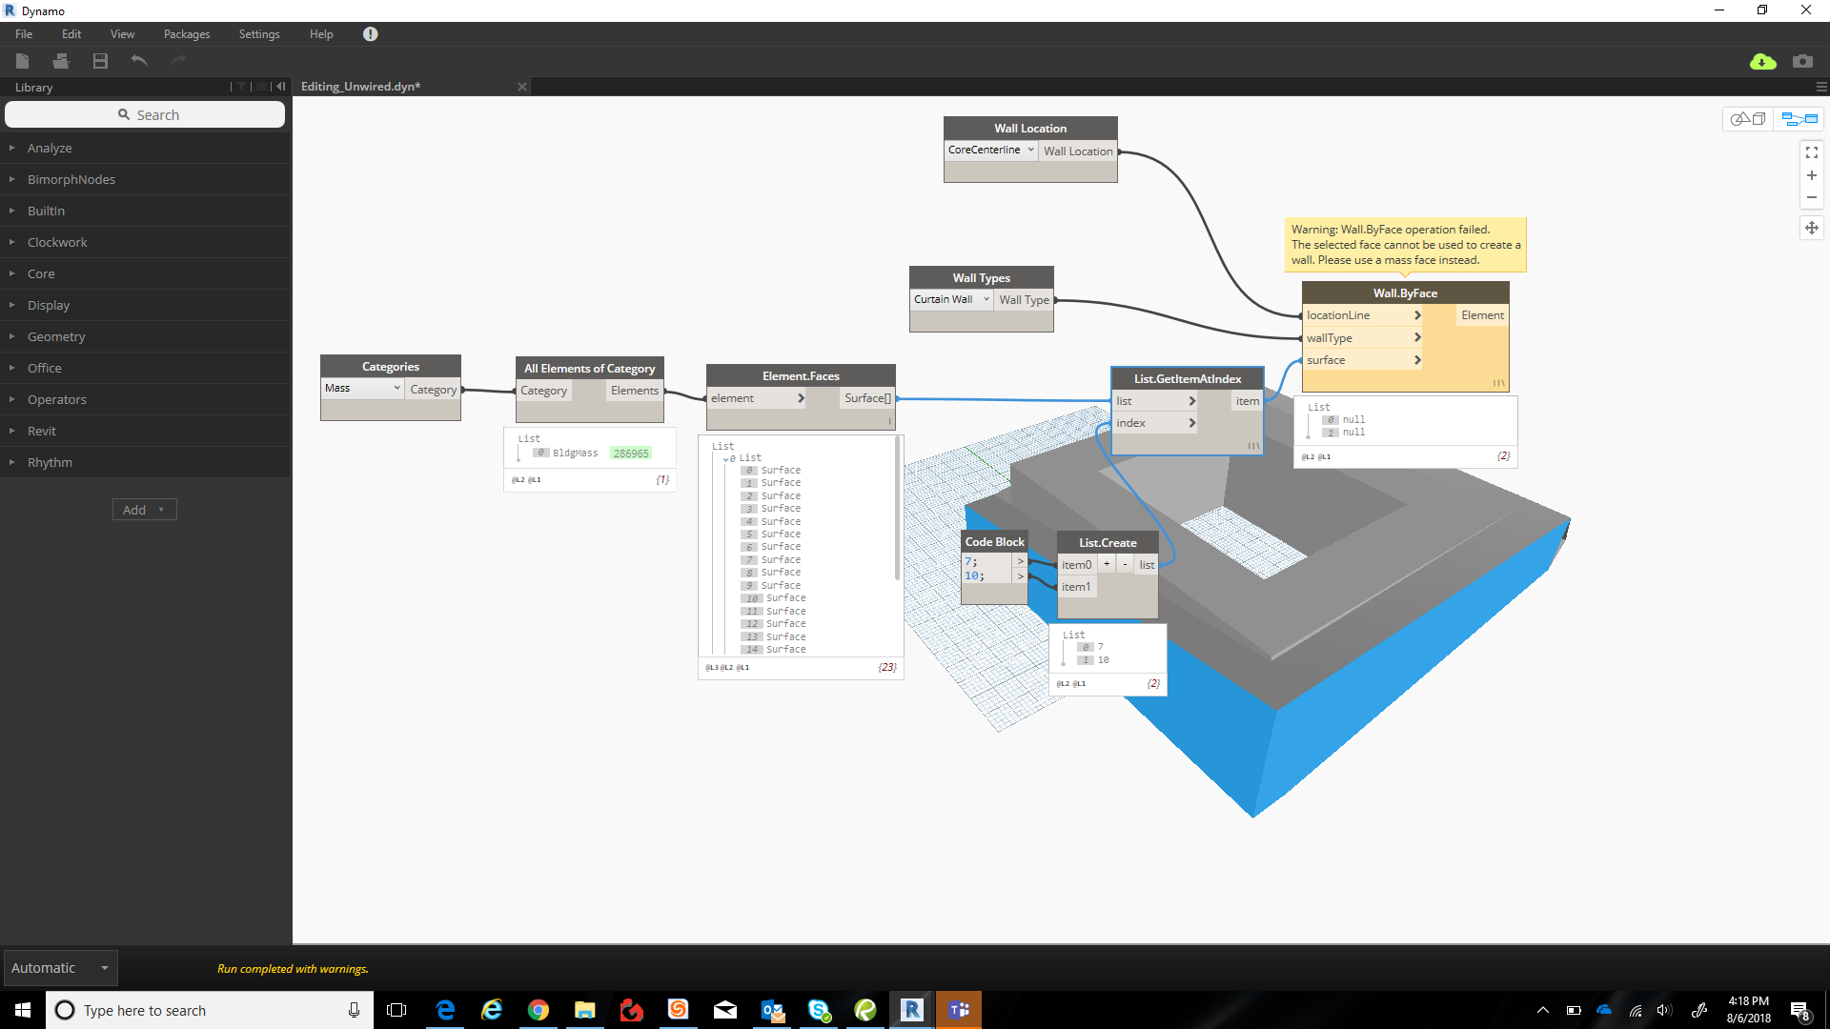Undo the last action
1830x1029 pixels.
(x=139, y=61)
